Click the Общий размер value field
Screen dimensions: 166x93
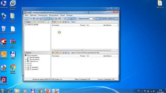92,19
